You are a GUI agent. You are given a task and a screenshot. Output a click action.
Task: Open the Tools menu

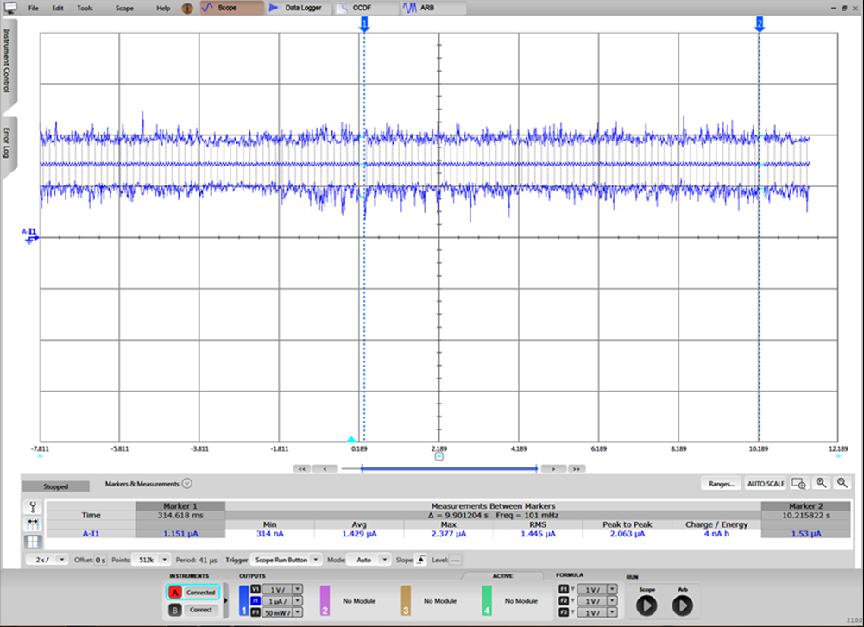[x=85, y=8]
